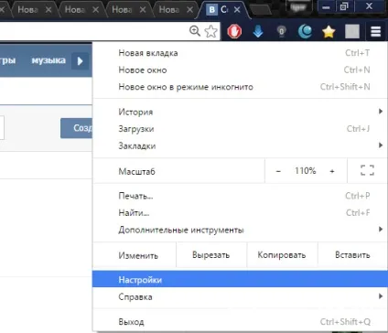Expand Дополнительные инструменты submenu
Viewport: 388px width, 333px height.
pos(240,230)
